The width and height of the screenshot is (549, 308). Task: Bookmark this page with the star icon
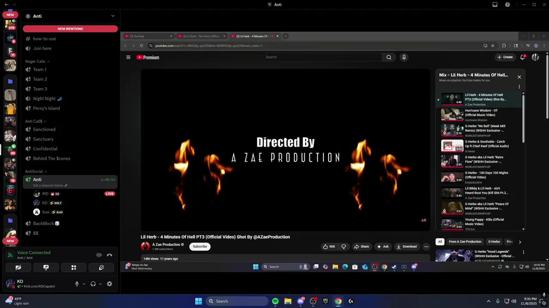tap(493, 46)
